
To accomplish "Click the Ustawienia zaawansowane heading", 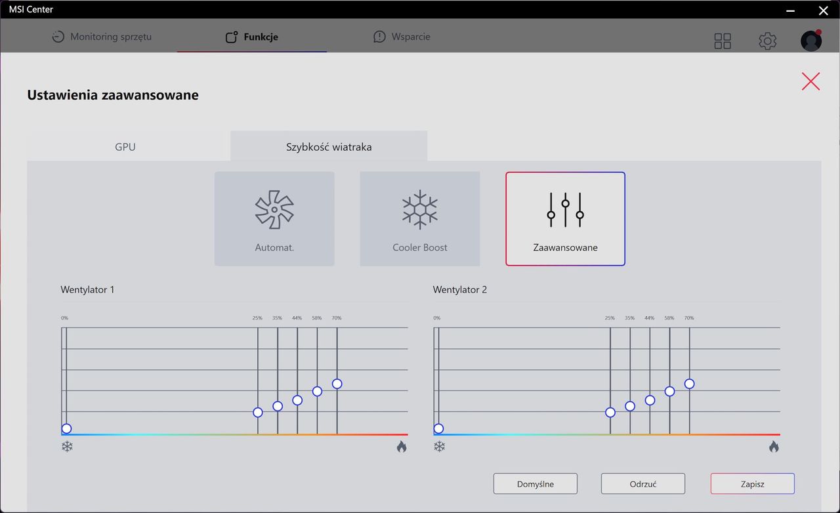I will pyautogui.click(x=113, y=95).
